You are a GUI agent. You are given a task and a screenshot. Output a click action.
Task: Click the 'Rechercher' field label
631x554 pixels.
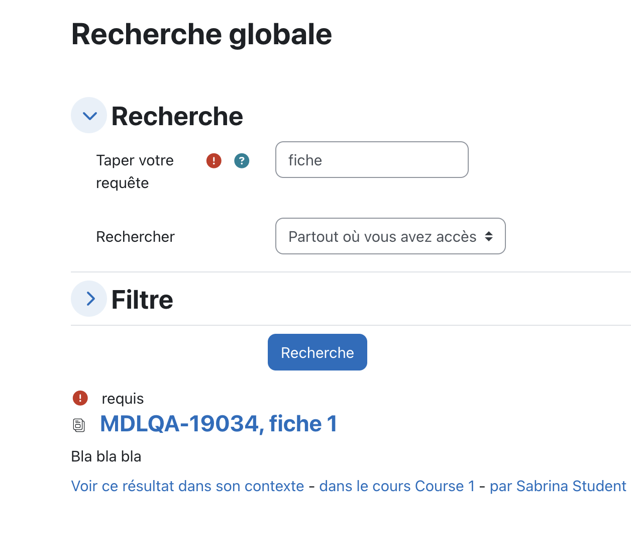[x=135, y=237]
